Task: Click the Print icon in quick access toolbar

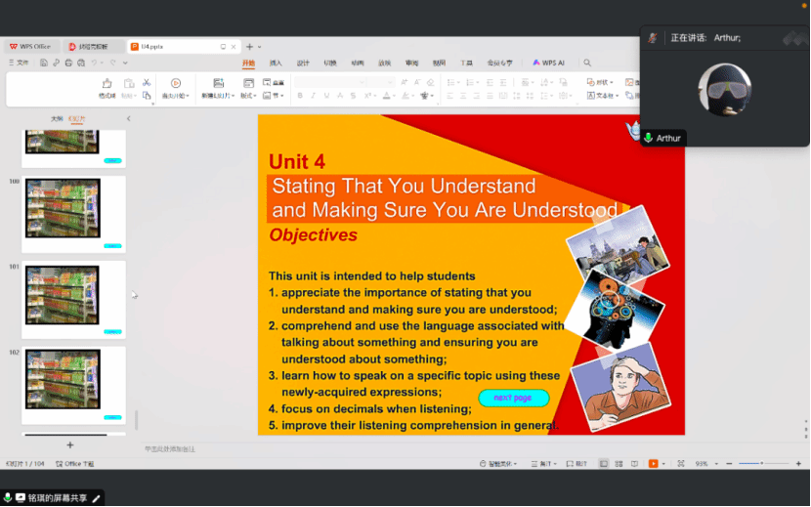Action: coord(68,63)
